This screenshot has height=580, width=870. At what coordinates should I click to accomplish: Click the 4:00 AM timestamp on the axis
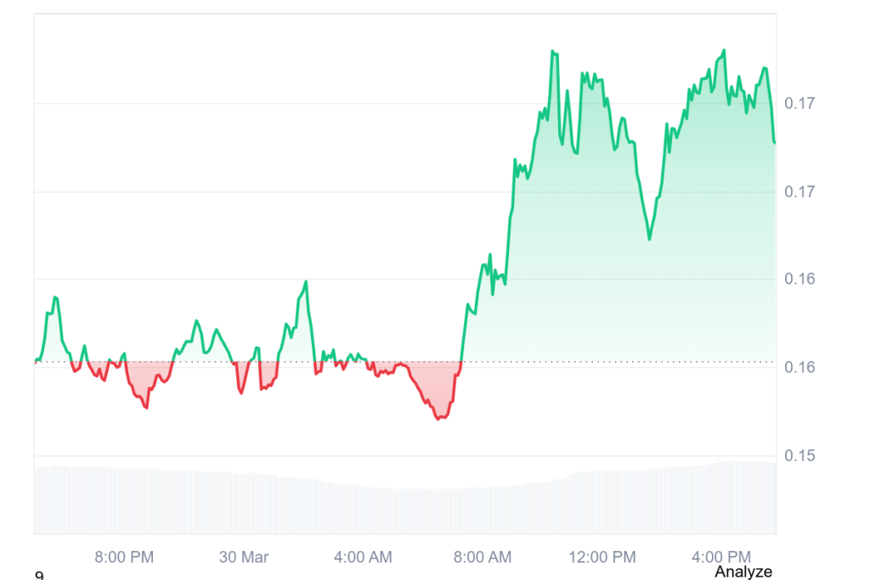point(362,558)
